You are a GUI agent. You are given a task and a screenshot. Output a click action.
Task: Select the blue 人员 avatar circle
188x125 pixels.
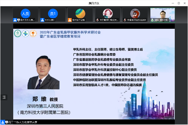point(25,14)
